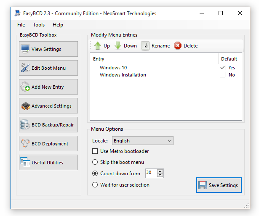The height and width of the screenshot is (216, 259).
Task: Select the Windows 10 entry
Action: (113, 68)
